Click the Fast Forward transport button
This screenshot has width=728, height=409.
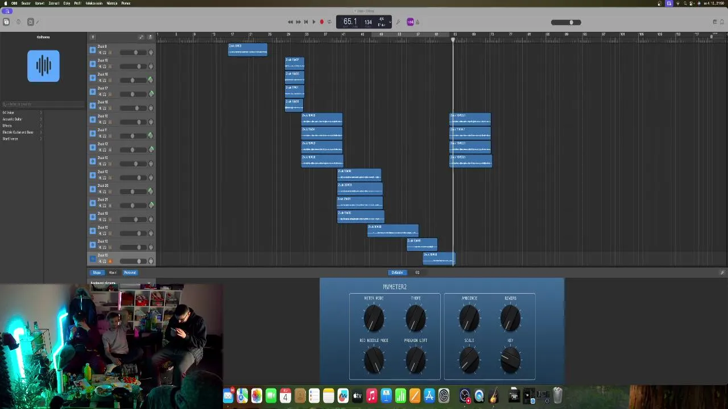point(298,22)
